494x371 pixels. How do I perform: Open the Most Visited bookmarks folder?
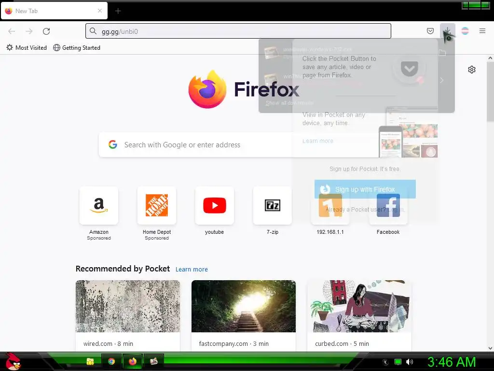(x=27, y=48)
